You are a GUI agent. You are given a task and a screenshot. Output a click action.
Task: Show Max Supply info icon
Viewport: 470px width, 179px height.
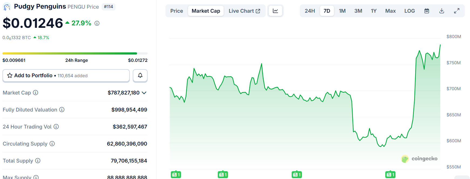(x=36, y=177)
